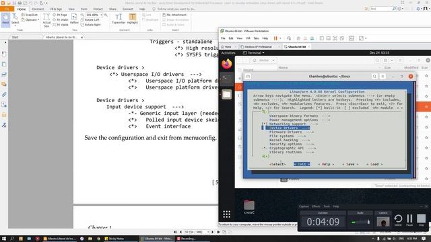Click the Load button in menuconfig

point(374,164)
